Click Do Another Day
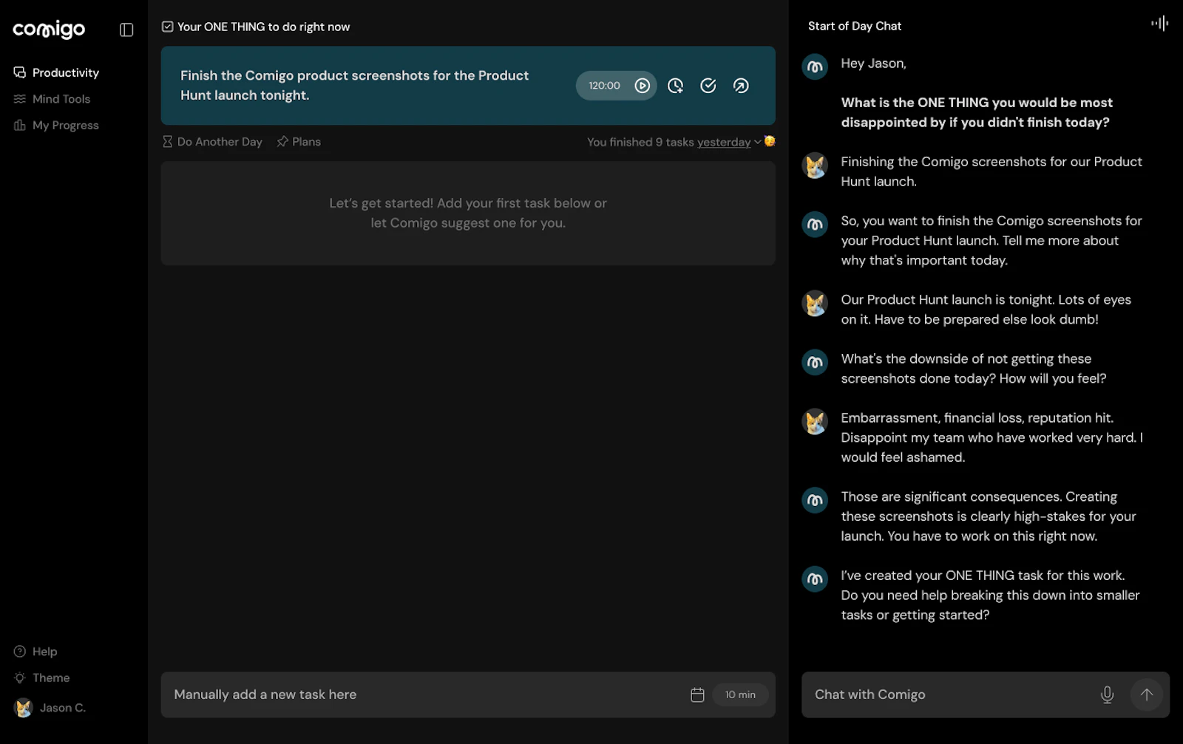Image resolution: width=1183 pixels, height=744 pixels. click(212, 142)
